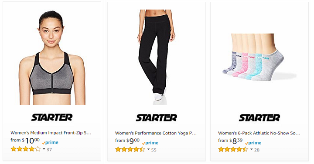
Task: Expand the rating dropdown arrow next to 37
Action: point(44,149)
